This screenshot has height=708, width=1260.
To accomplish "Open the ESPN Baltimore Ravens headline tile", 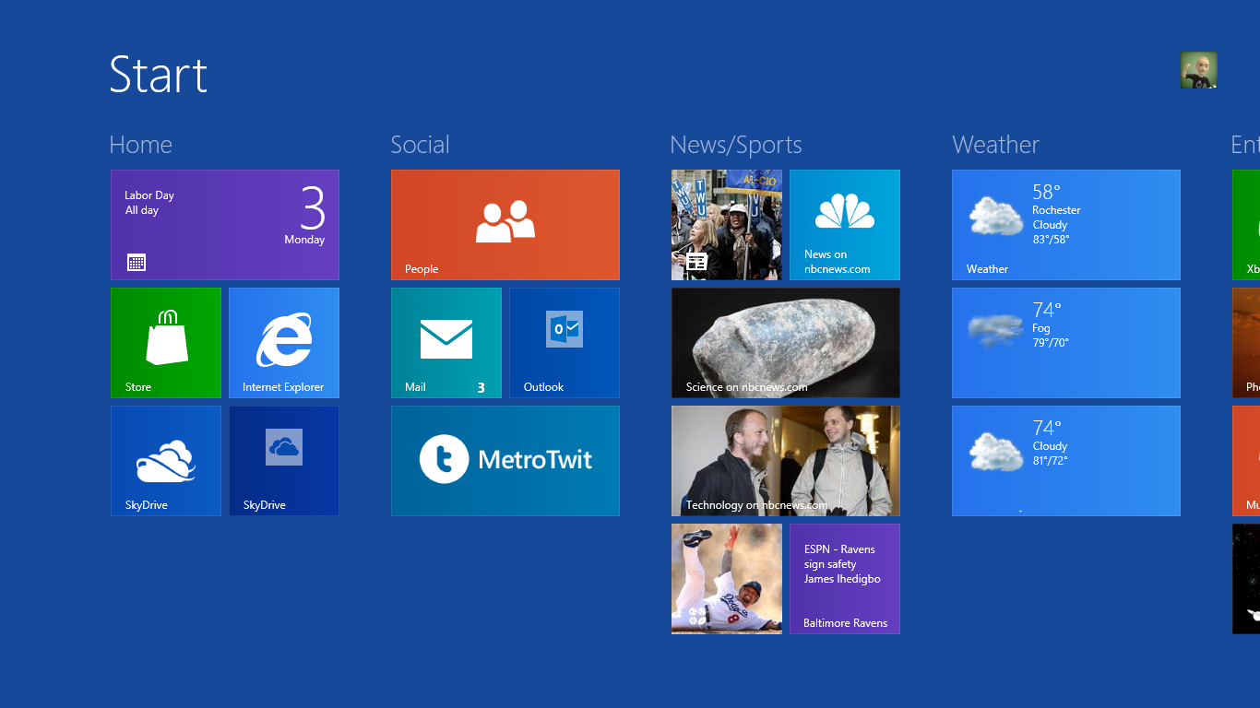I will click(845, 579).
